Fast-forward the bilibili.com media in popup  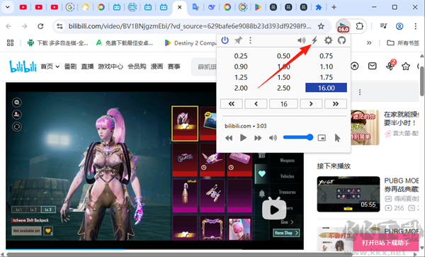coord(258,138)
